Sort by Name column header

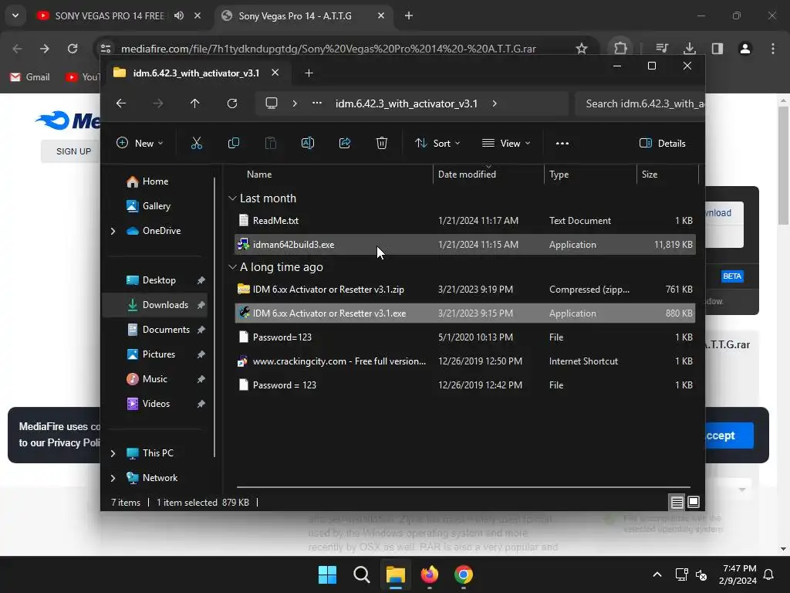259,175
